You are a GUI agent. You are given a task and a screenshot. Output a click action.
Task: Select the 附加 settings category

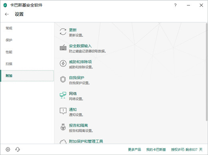point(27,76)
